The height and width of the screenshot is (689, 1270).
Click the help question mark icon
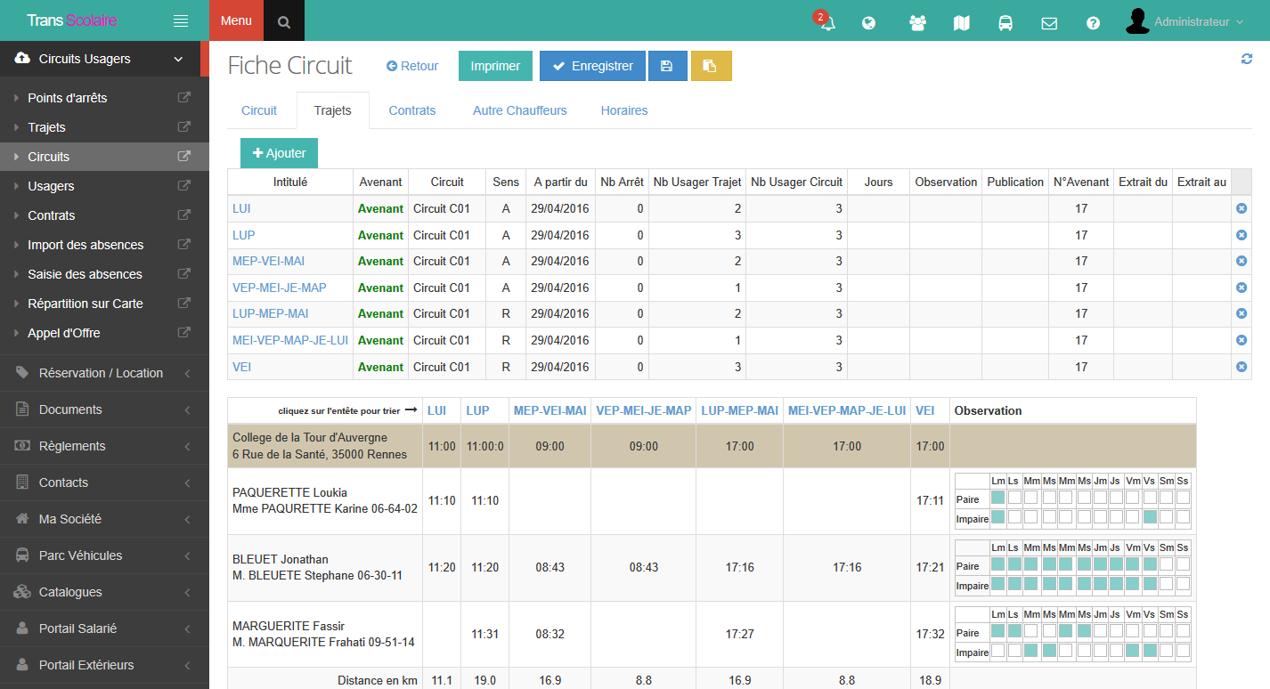1093,23
